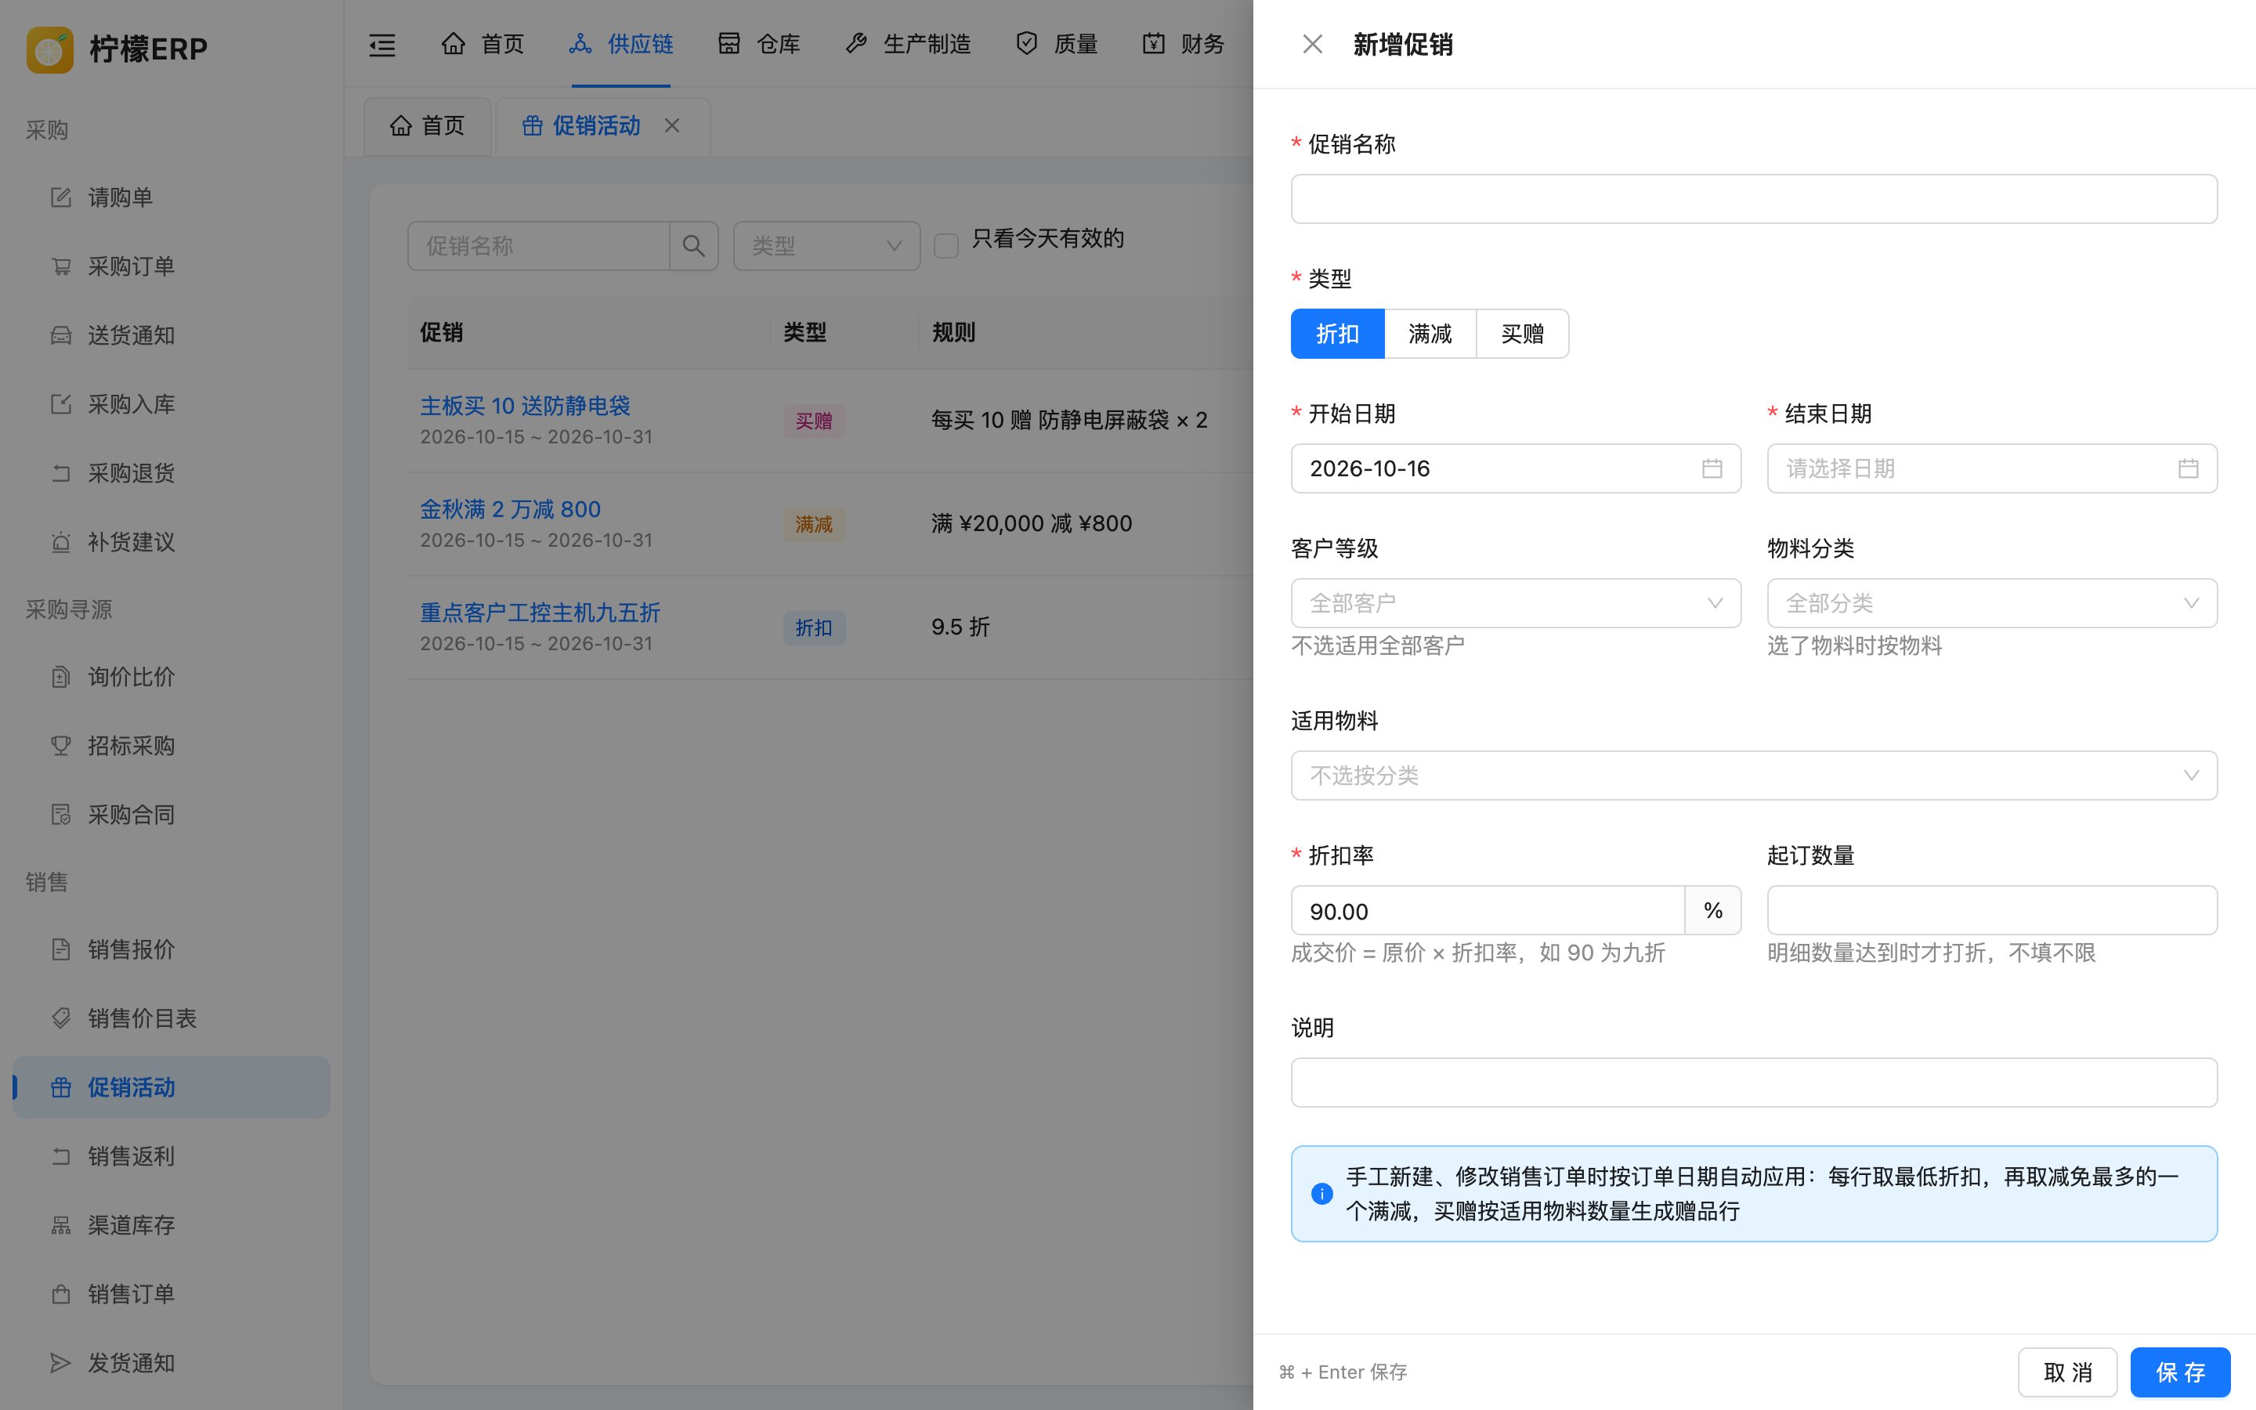Open 金秋满 2 万减 800 promotion
Viewport: 2256px width, 1410px height.
(510, 509)
